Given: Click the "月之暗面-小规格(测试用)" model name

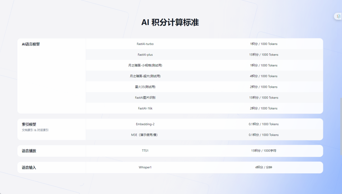Looking at the screenshot, I should coord(145,65).
